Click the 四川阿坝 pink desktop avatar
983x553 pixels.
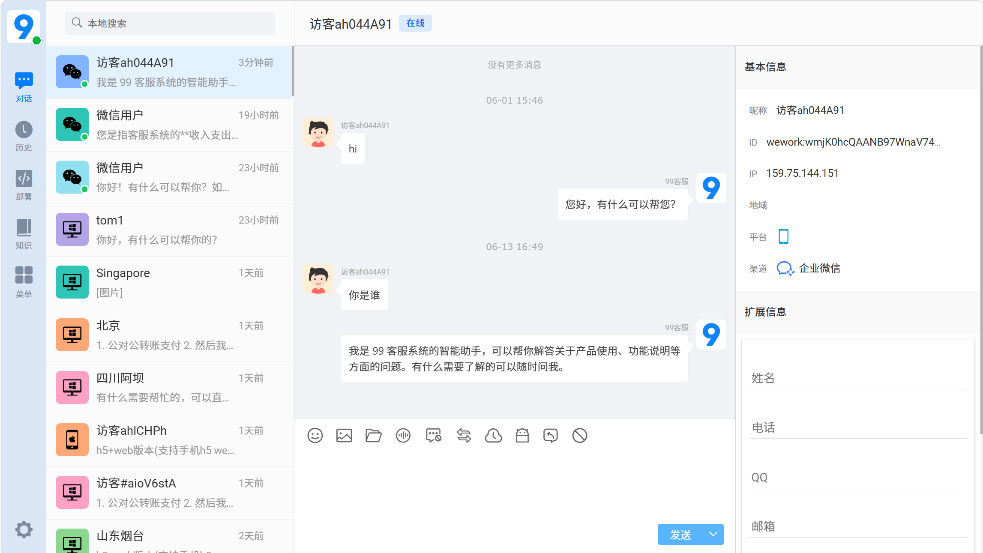click(72, 387)
